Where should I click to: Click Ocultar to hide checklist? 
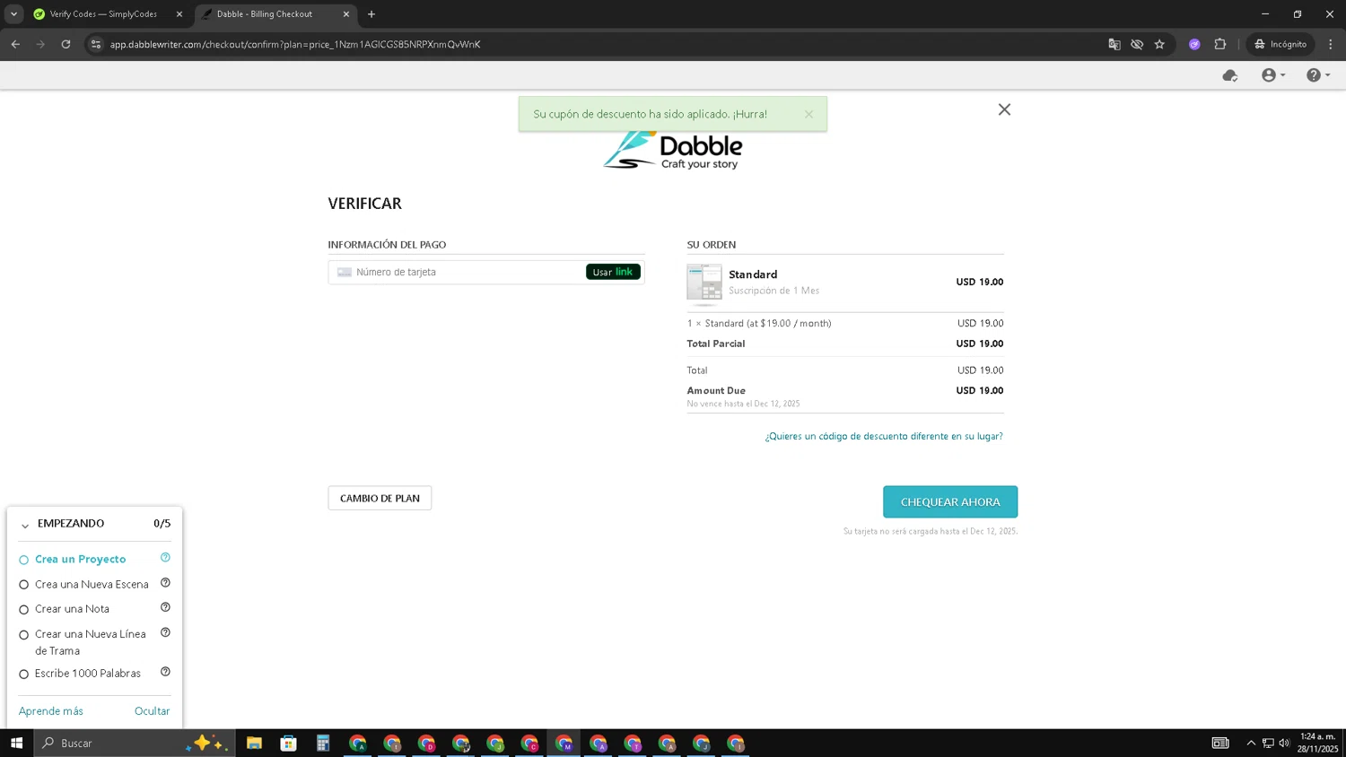tap(152, 710)
